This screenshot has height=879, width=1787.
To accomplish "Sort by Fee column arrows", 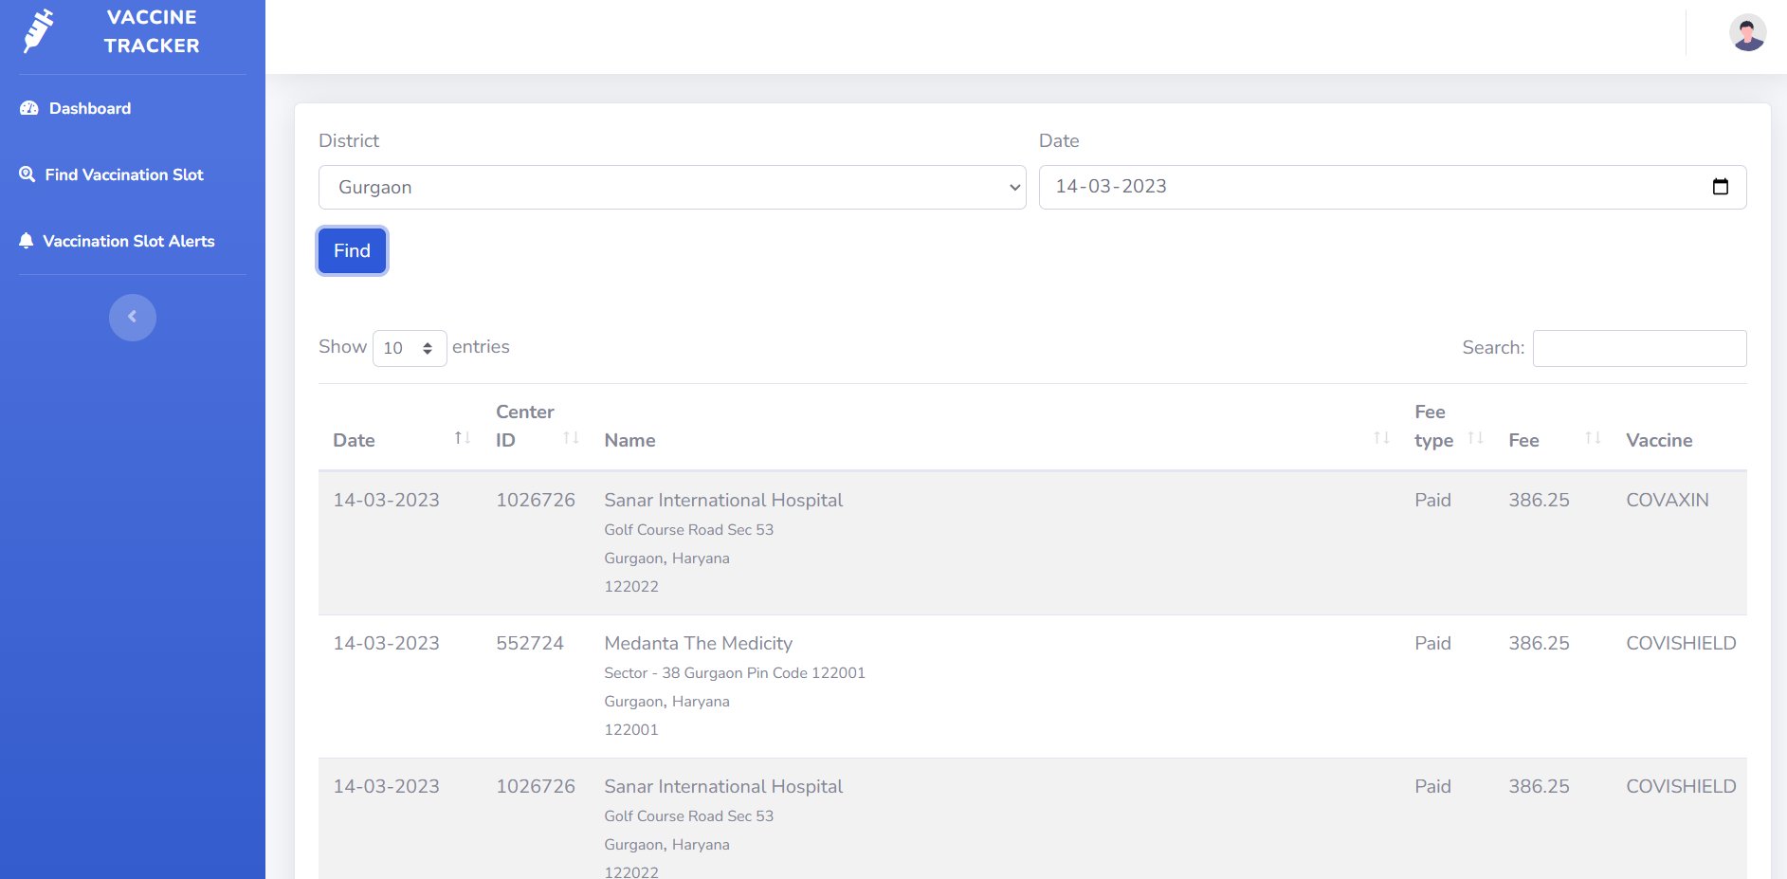I will pos(1593,438).
